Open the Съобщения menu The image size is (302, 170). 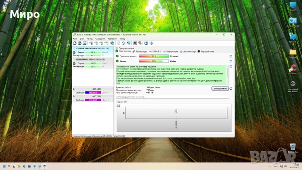tap(100, 39)
